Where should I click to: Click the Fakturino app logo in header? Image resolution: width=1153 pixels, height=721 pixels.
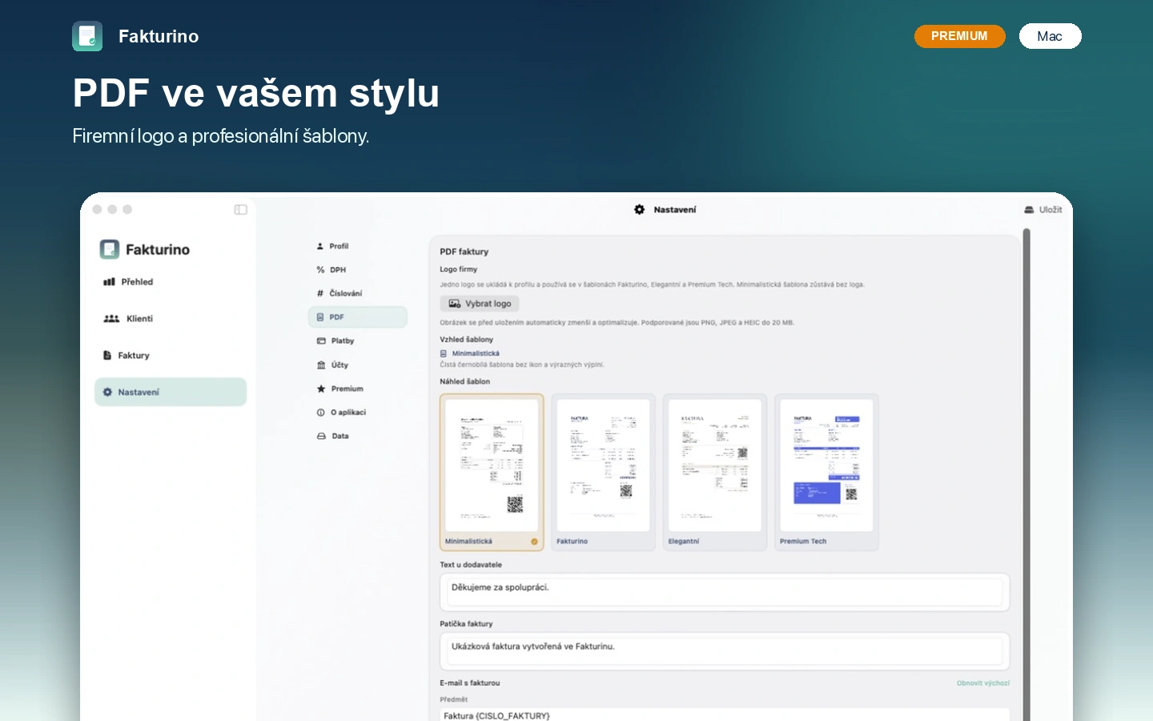pyautogui.click(x=87, y=36)
